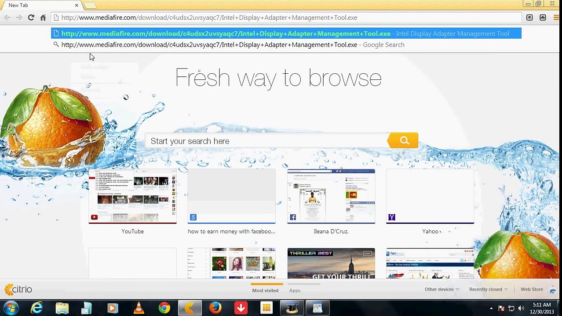Launch Firefox from taskbar
562x316 pixels.
coord(215,308)
